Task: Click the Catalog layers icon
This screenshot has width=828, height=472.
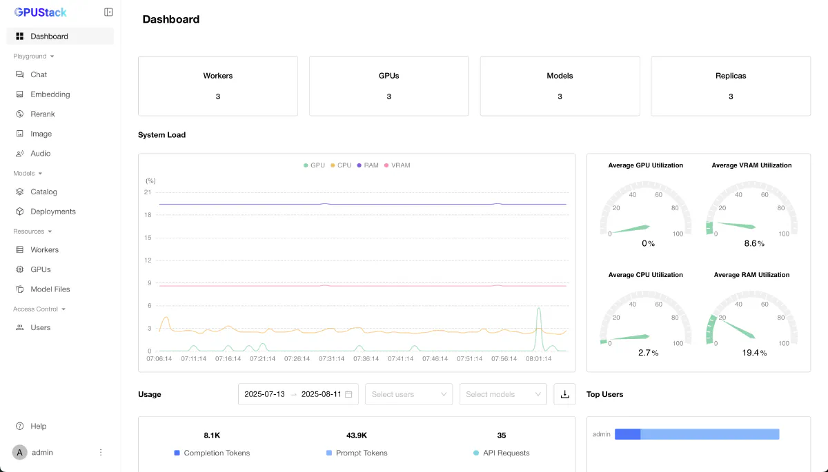Action: 19,192
